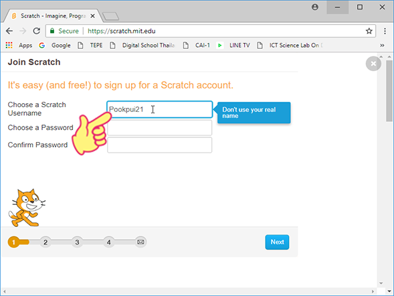Screen dimensions: 394x296
Task: Click the envelope email step icon
Action: (x=140, y=242)
